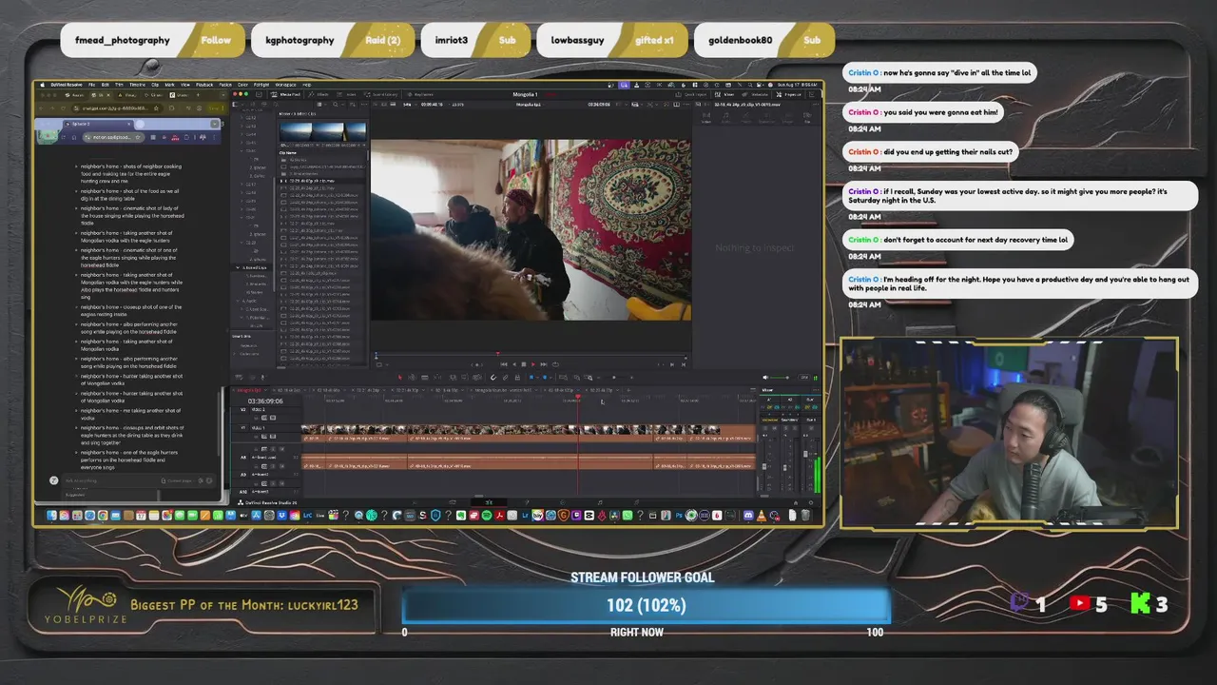The height and width of the screenshot is (685, 1217).
Task: Jump to the first frame of timeline
Action: coord(504,364)
